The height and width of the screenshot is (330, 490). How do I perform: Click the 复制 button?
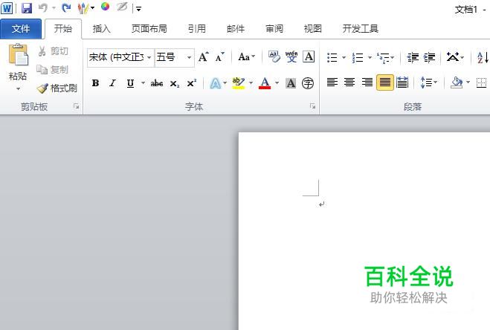(53, 69)
